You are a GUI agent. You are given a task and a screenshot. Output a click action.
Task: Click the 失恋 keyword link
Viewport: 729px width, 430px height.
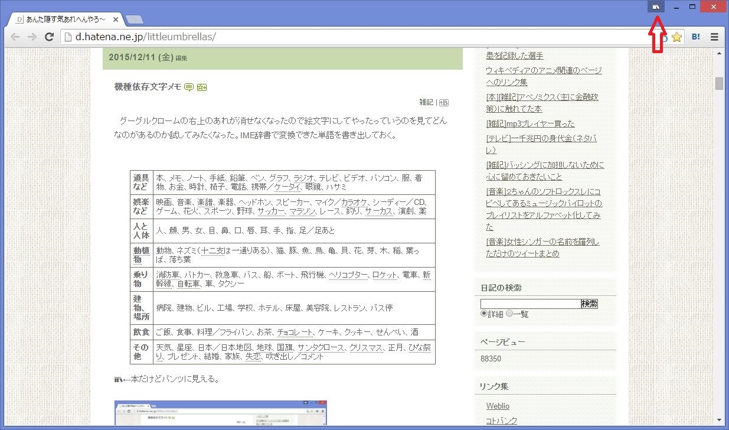pos(254,357)
